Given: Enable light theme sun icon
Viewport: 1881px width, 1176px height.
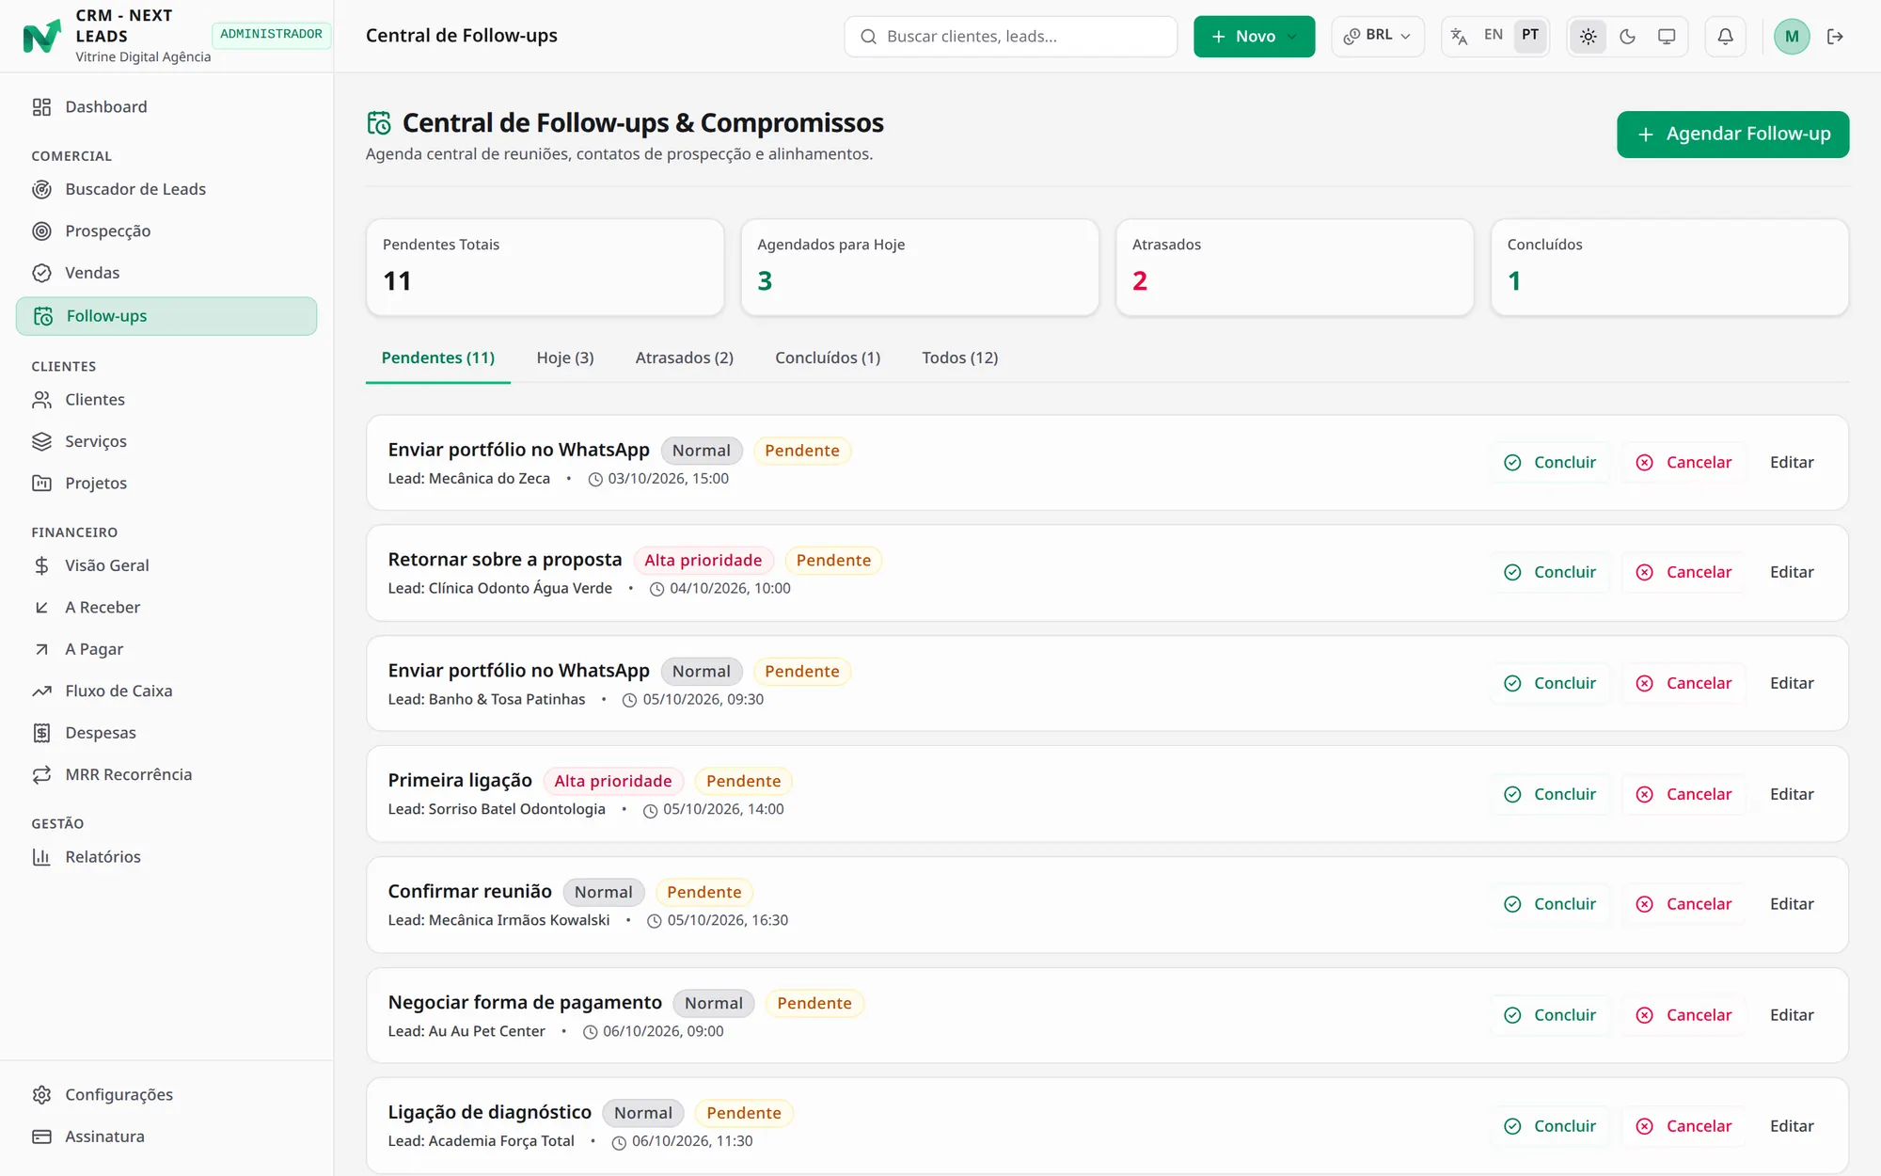Looking at the screenshot, I should tap(1588, 37).
